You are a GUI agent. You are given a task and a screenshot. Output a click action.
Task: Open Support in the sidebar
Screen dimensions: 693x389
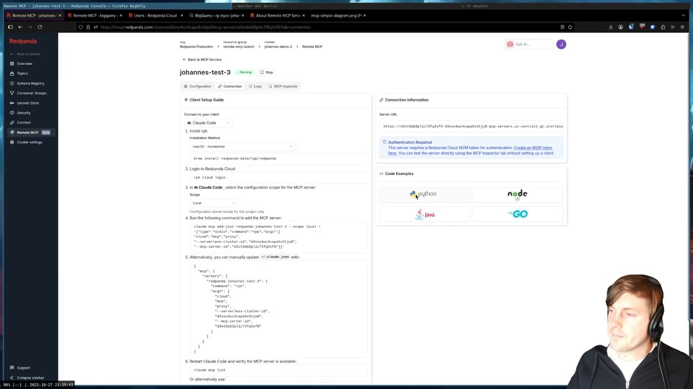pos(23,368)
